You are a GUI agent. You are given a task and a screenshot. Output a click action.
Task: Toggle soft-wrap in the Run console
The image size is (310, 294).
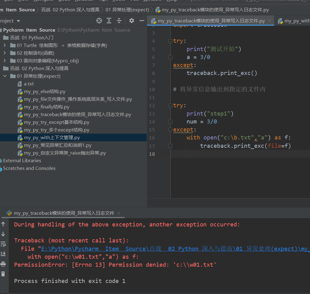pos(3,244)
